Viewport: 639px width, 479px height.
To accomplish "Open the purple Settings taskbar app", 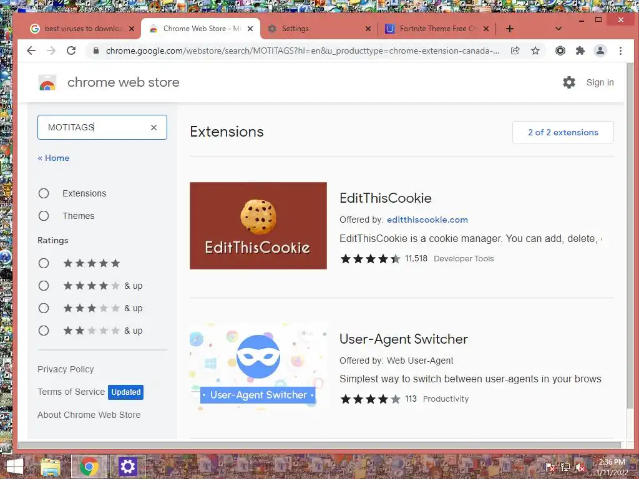I will 127,467.
